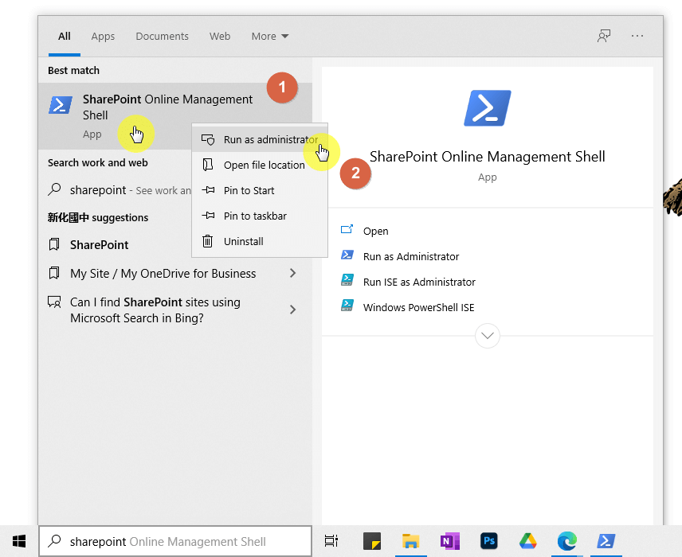Expand more actions with the down chevron
Image resolution: width=682 pixels, height=557 pixels.
(487, 336)
